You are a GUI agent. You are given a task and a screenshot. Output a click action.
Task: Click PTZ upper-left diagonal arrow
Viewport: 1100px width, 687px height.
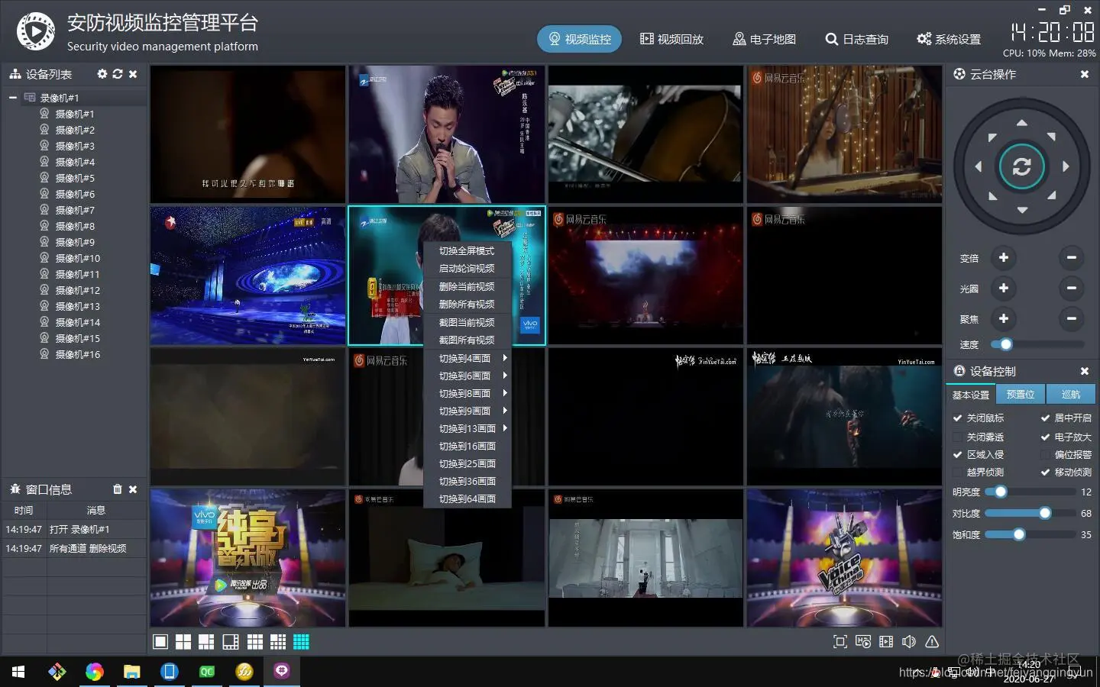pyautogui.click(x=992, y=137)
